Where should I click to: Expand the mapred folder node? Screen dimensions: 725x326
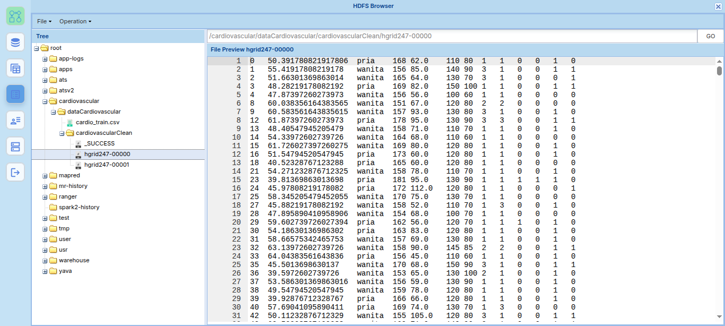45,176
